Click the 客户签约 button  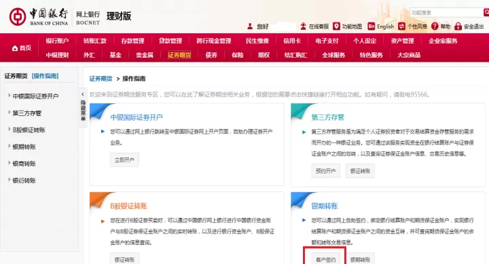tap(325, 259)
